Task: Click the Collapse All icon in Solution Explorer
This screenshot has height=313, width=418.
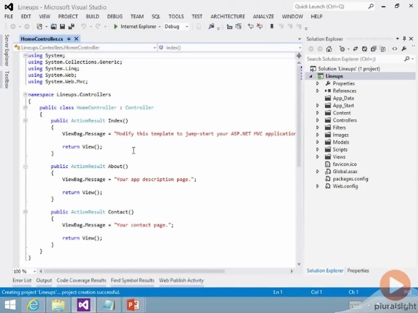Action: pos(374,49)
